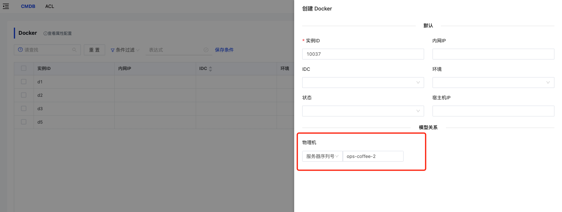Click the magnifier search icon
Image resolution: width=562 pixels, height=212 pixels.
coord(75,50)
